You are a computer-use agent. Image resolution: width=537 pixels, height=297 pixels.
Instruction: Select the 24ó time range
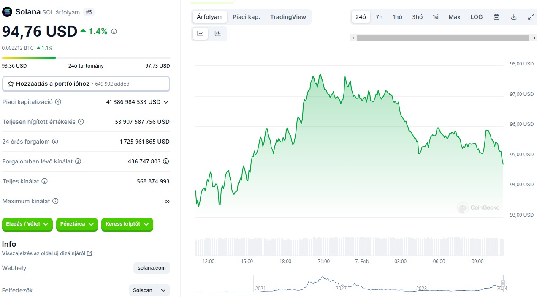pos(361,17)
